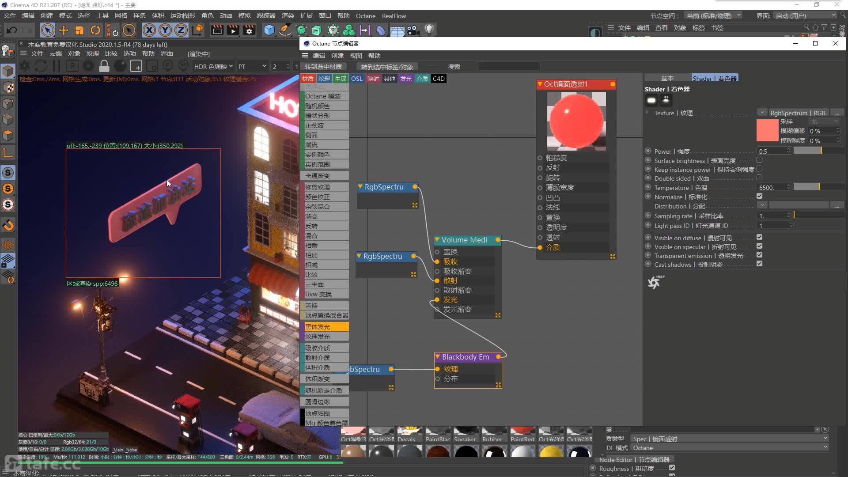Viewport: 848px width, 477px height.
Task: Open Distribution dropdown arrow
Action: pos(762,205)
